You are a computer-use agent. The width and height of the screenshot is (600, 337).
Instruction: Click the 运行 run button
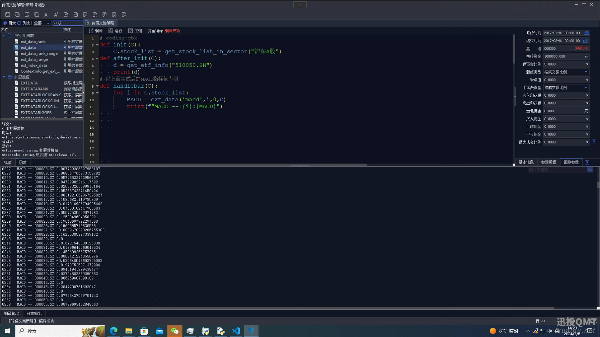116,31
